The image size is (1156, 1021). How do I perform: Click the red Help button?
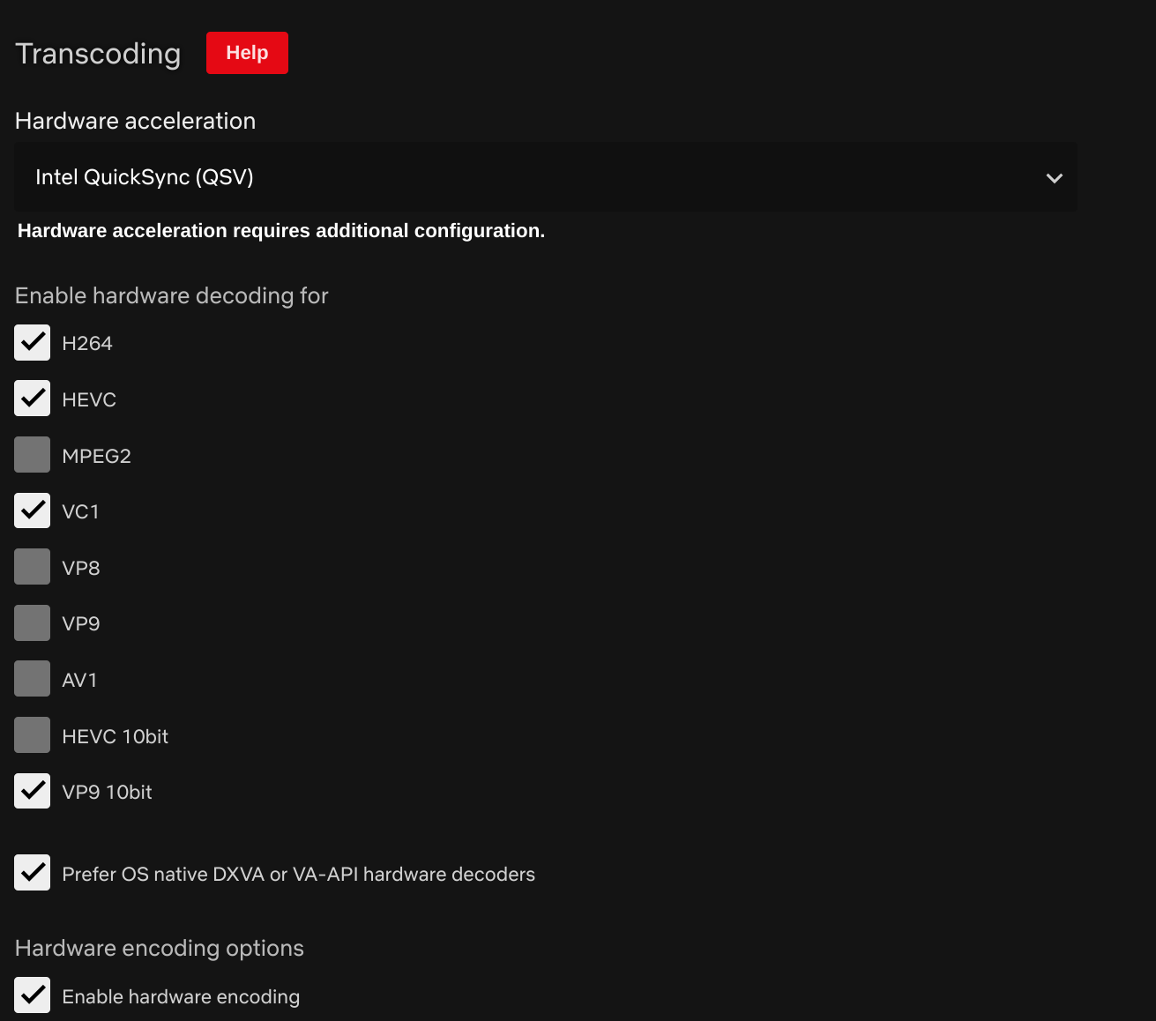click(247, 53)
